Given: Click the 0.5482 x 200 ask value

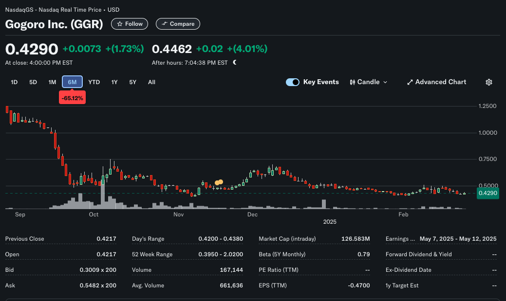Looking at the screenshot, I should point(98,285).
